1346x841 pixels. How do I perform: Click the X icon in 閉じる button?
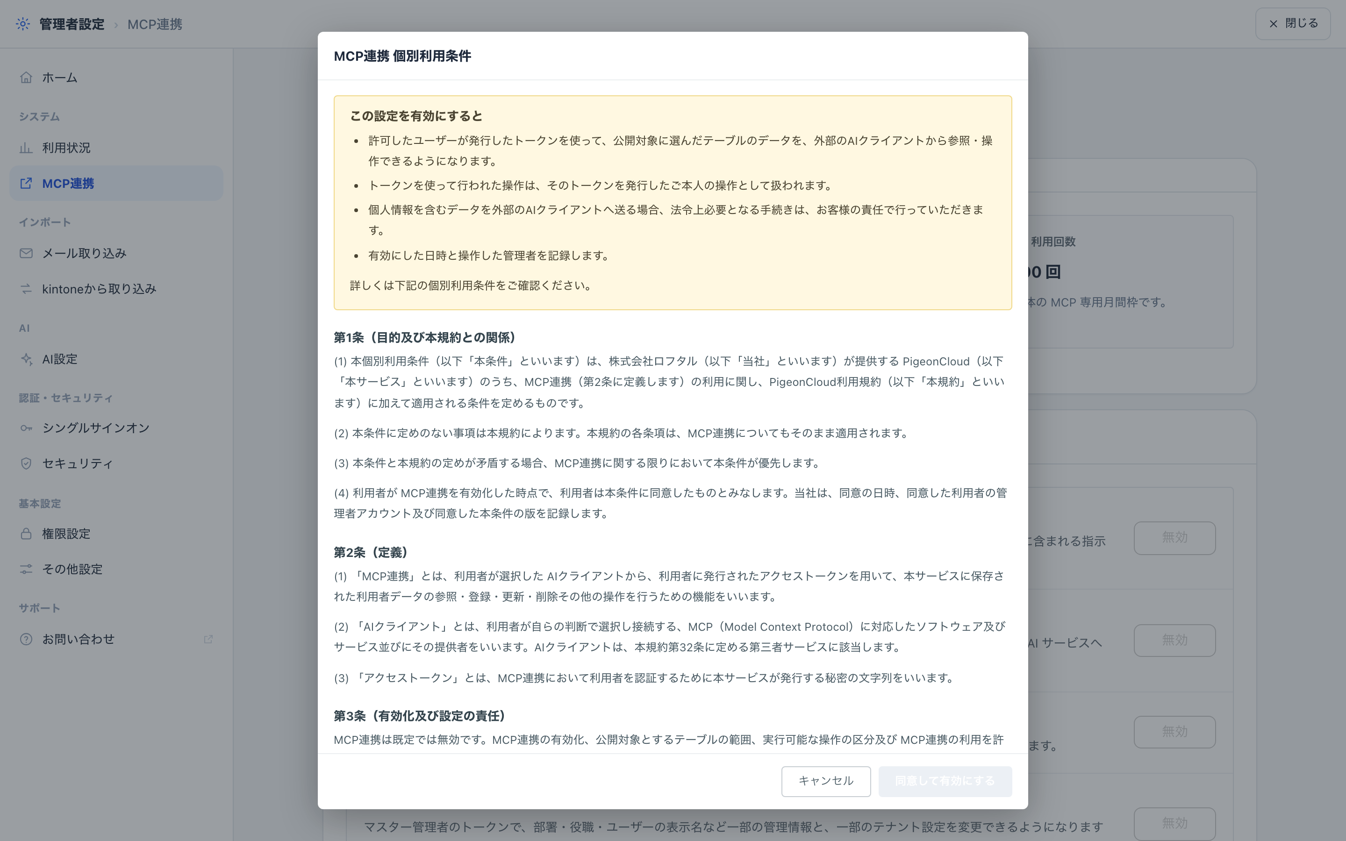[1273, 23]
